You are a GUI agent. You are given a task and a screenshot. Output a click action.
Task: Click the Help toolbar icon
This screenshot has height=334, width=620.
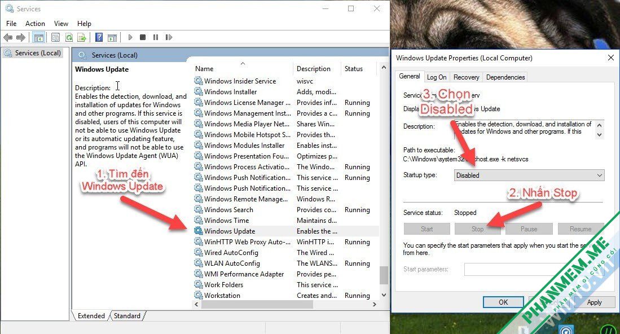point(99,38)
